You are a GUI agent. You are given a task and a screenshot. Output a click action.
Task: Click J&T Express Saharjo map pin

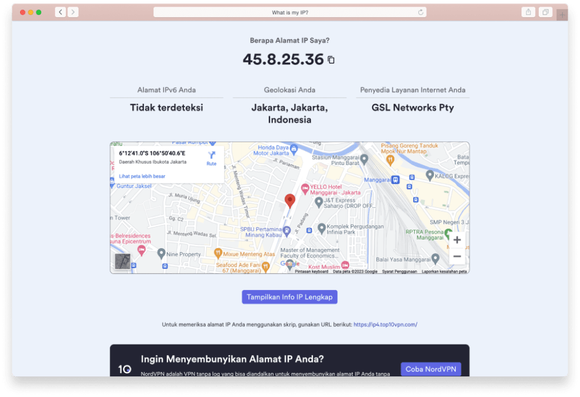point(318,202)
